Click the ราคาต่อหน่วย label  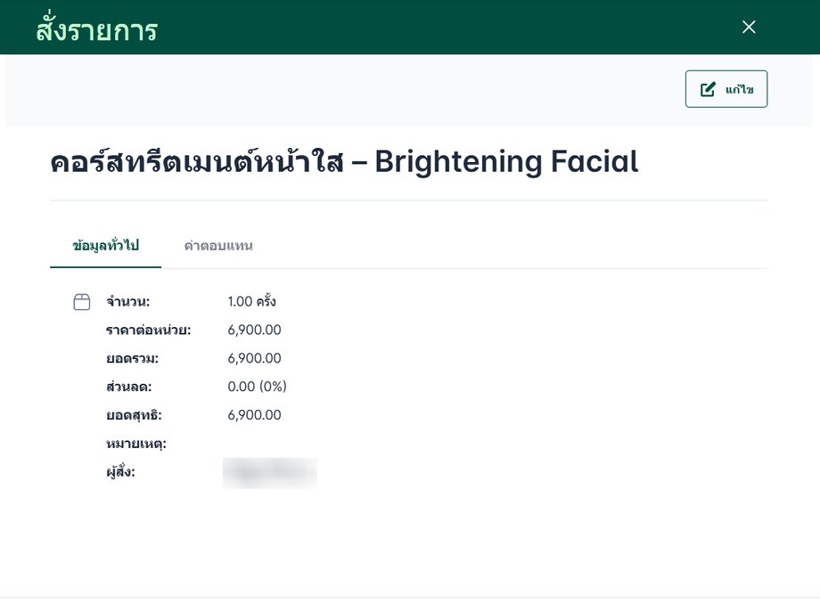[x=148, y=330]
